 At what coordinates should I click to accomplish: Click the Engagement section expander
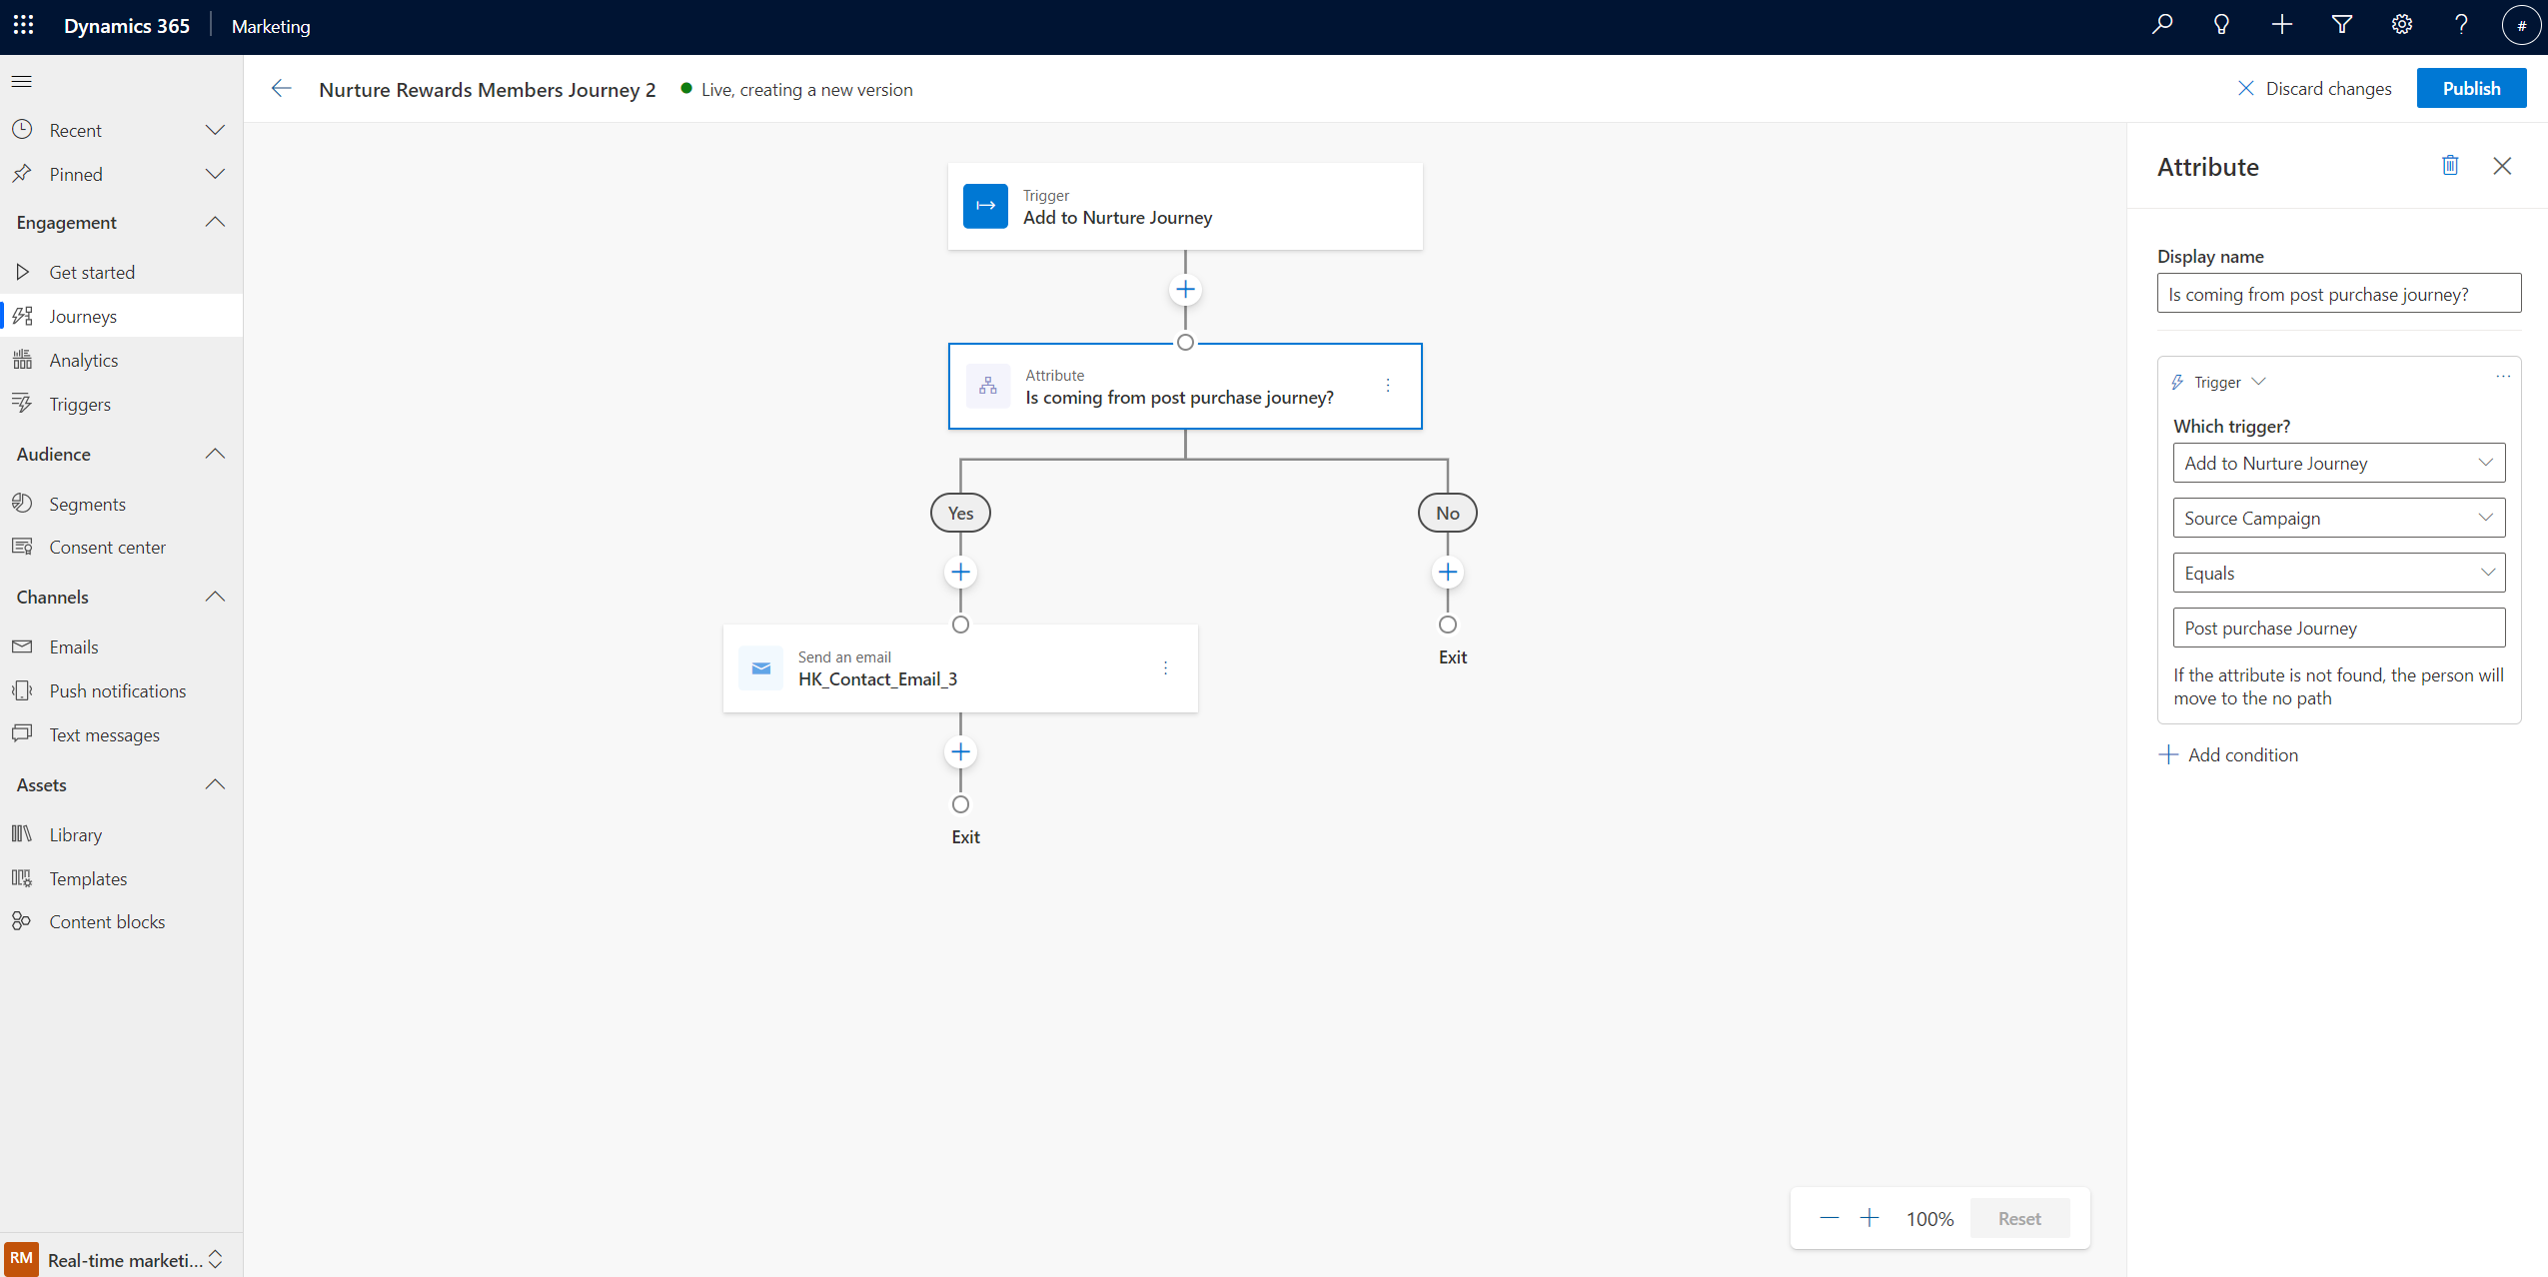click(x=212, y=222)
